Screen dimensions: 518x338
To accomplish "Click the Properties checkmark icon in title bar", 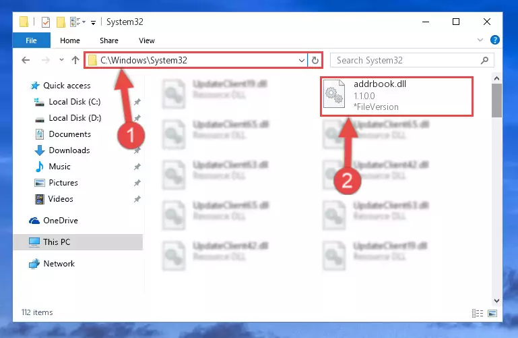I will pyautogui.click(x=46, y=22).
